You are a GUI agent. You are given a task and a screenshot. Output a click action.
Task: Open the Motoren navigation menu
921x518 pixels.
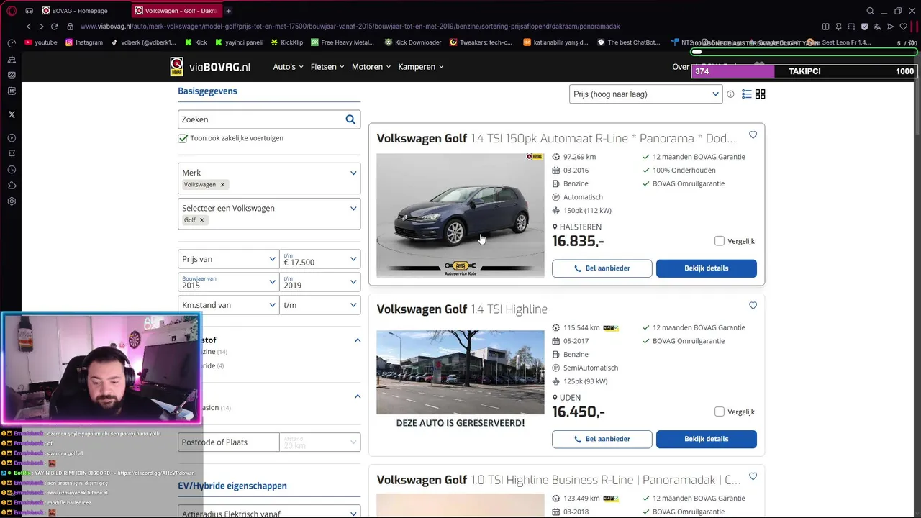coord(371,67)
